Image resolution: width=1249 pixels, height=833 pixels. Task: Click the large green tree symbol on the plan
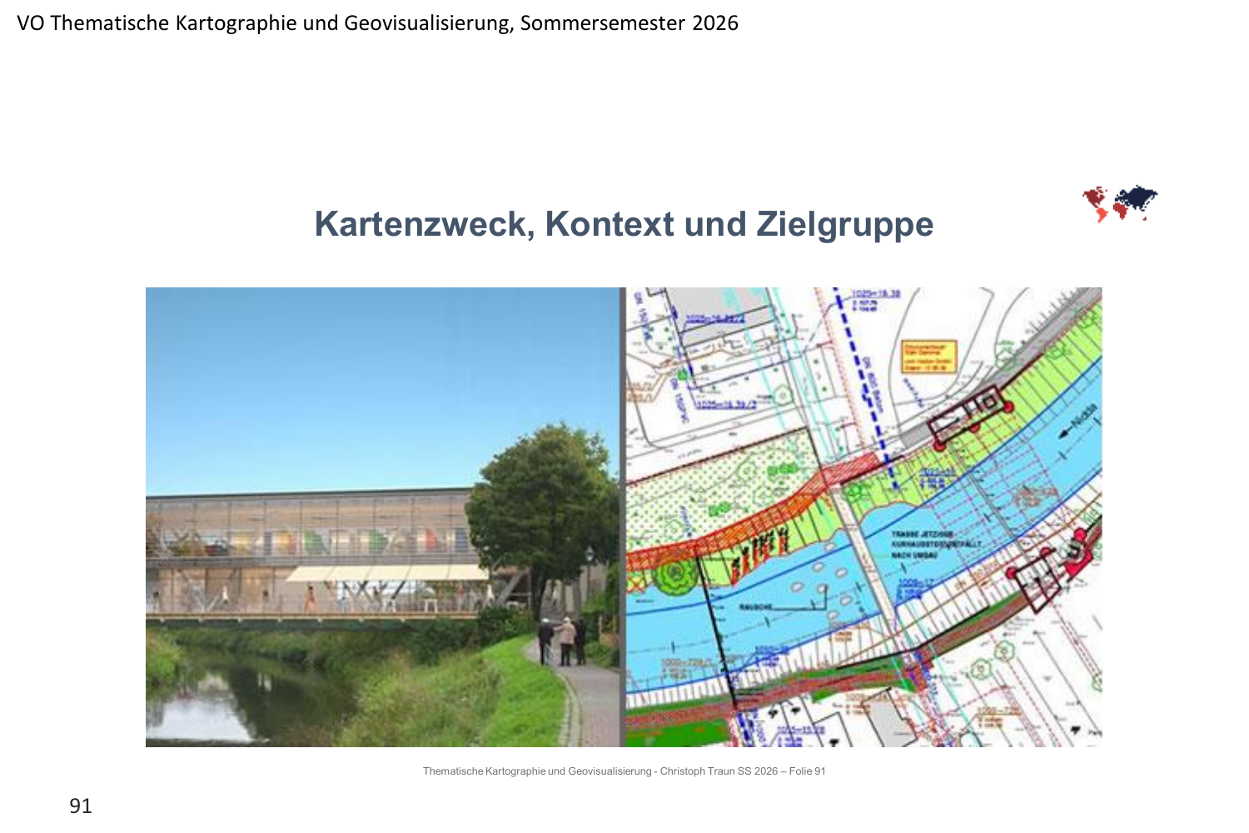[x=674, y=573]
